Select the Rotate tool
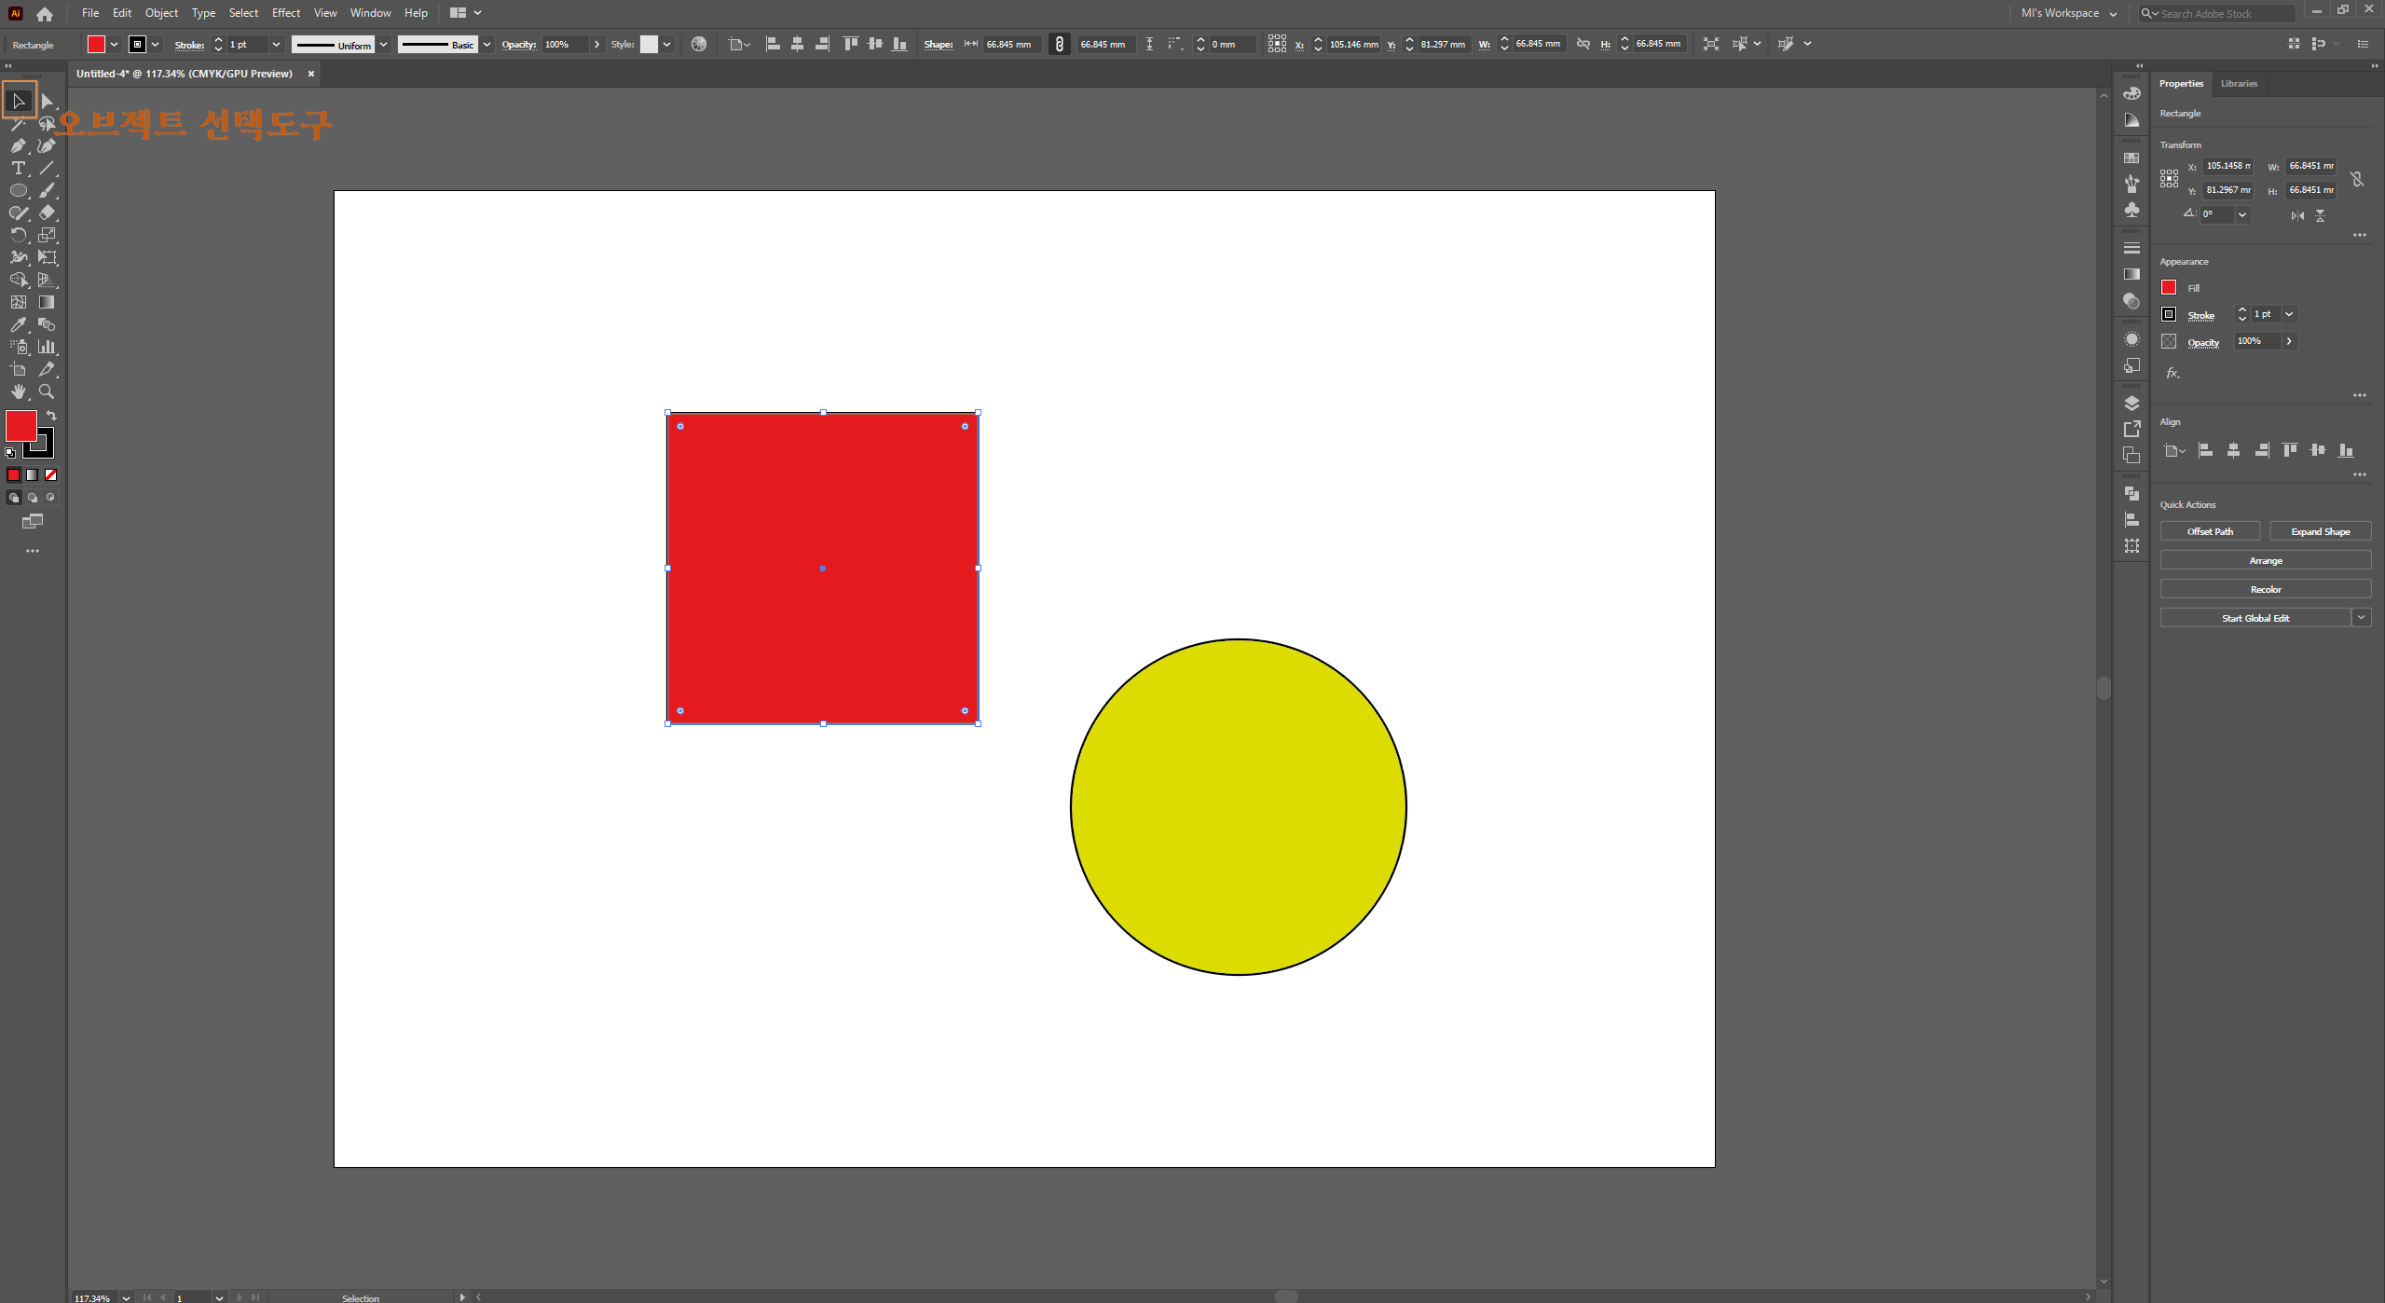 pos(18,236)
